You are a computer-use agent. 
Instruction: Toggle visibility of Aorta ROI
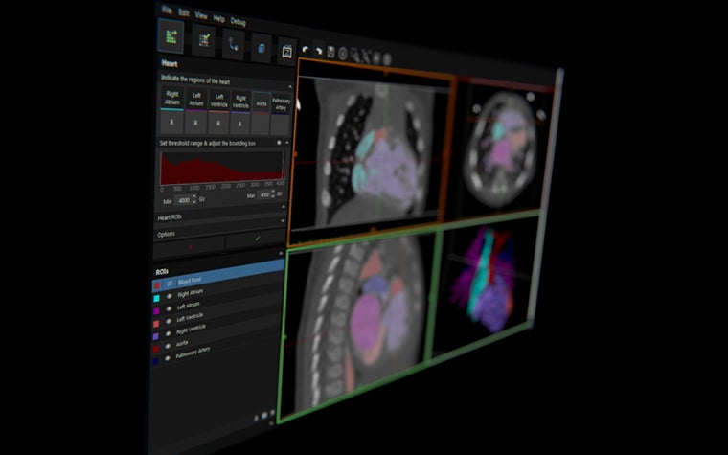168,346
